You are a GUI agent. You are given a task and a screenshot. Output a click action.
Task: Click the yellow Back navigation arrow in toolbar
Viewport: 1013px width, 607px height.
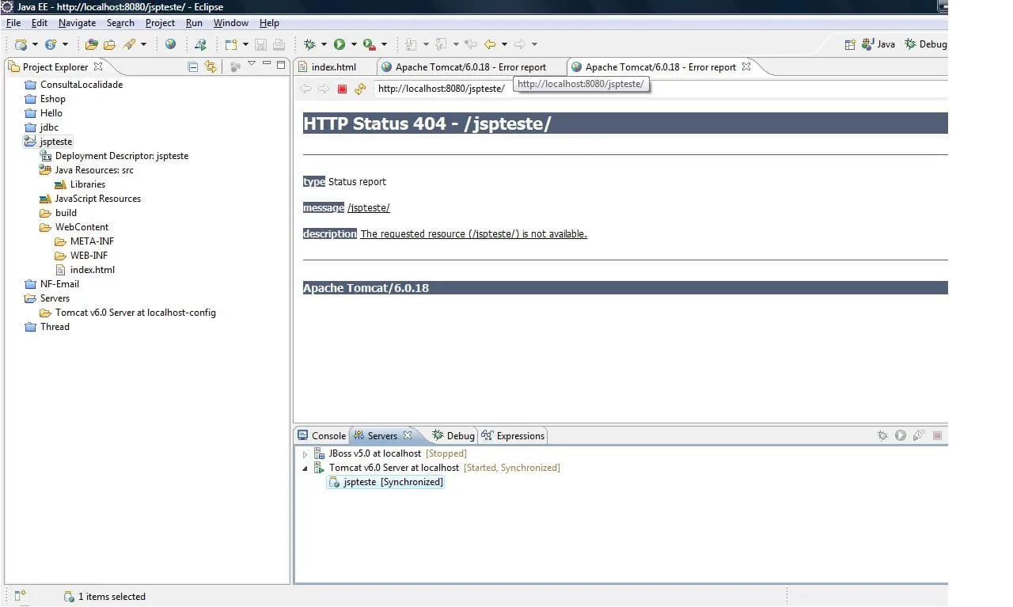tap(490, 44)
